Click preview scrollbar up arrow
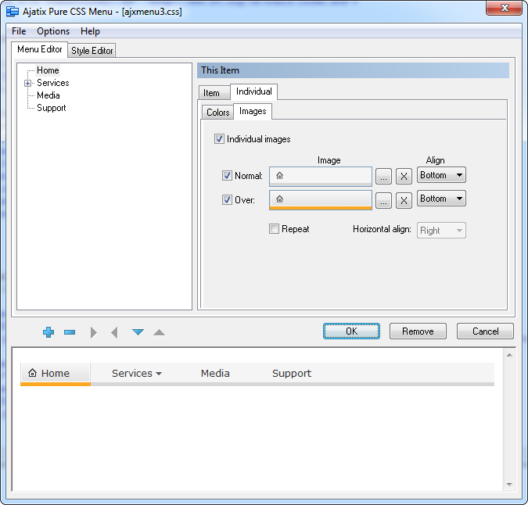528x505 pixels. [509, 355]
